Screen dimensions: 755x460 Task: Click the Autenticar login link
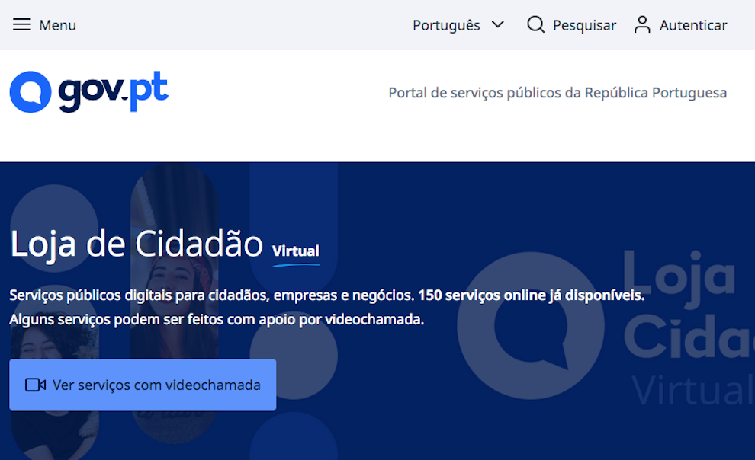point(693,25)
